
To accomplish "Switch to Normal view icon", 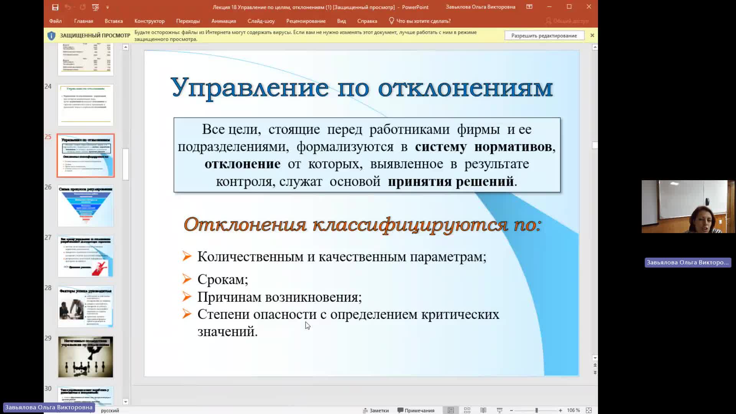I will 451,410.
